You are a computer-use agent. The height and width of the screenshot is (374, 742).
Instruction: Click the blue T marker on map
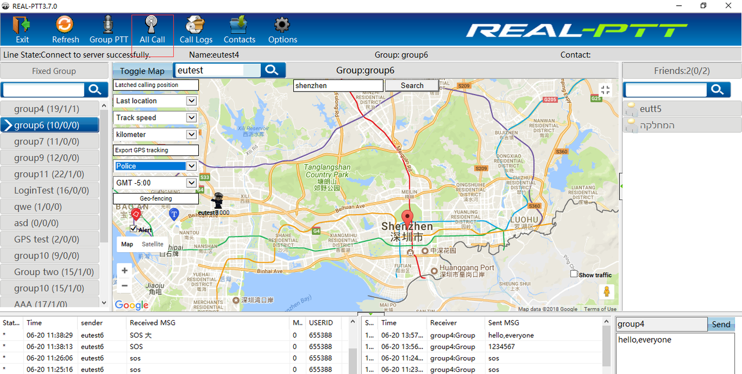tap(173, 214)
